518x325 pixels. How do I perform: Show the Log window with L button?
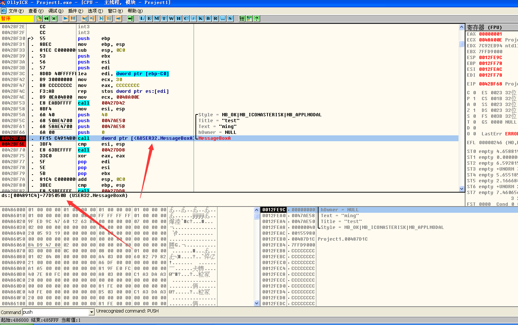142,18
